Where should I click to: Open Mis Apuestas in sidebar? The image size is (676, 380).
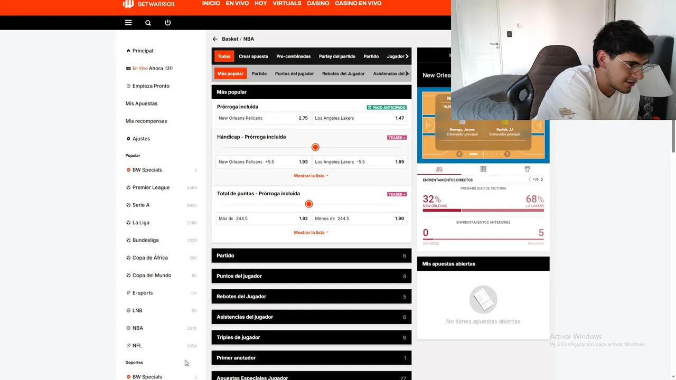(142, 103)
